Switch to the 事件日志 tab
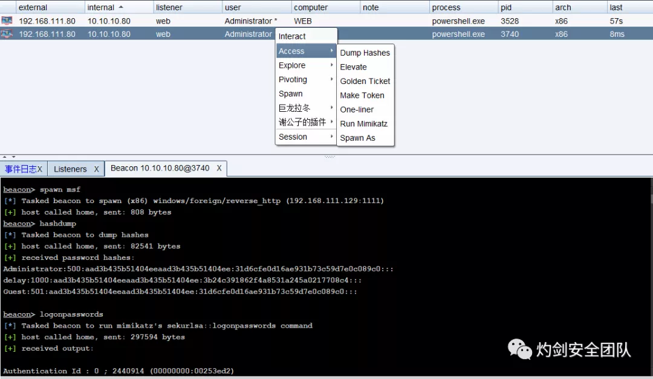 (21, 169)
